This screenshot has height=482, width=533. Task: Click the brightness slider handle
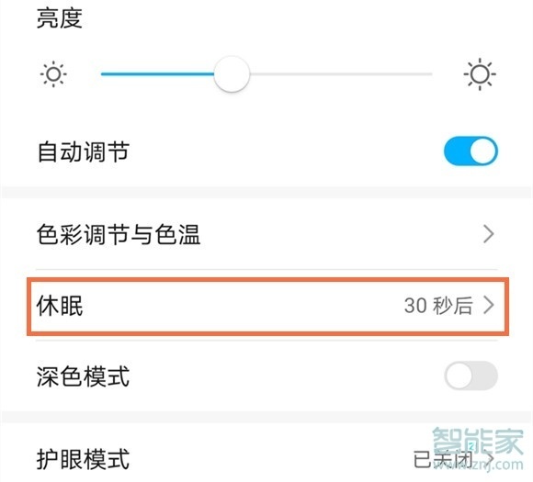point(232,74)
